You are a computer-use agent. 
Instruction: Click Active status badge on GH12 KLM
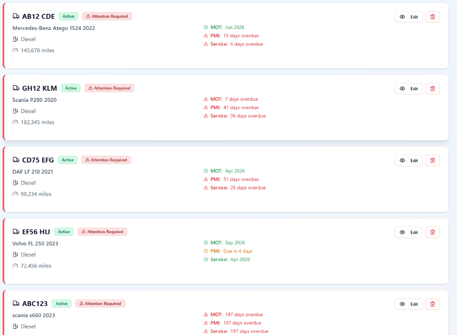coord(71,88)
